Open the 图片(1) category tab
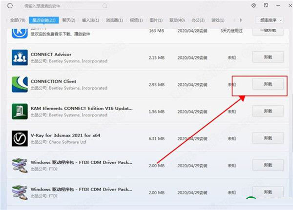The image size is (293, 210). pos(156,20)
